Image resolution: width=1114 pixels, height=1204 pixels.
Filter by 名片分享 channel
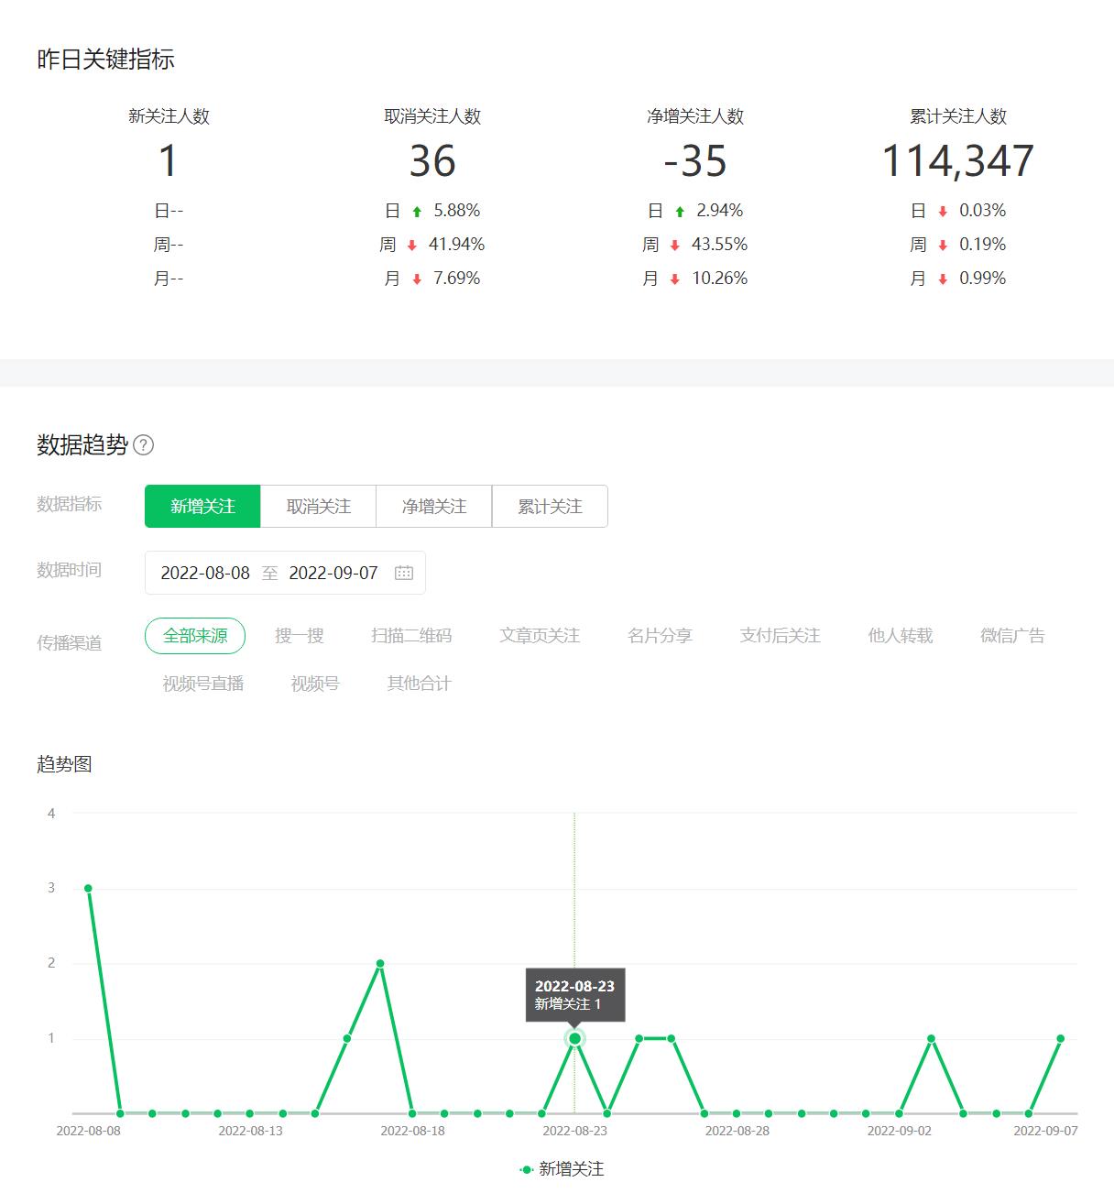[x=660, y=636]
